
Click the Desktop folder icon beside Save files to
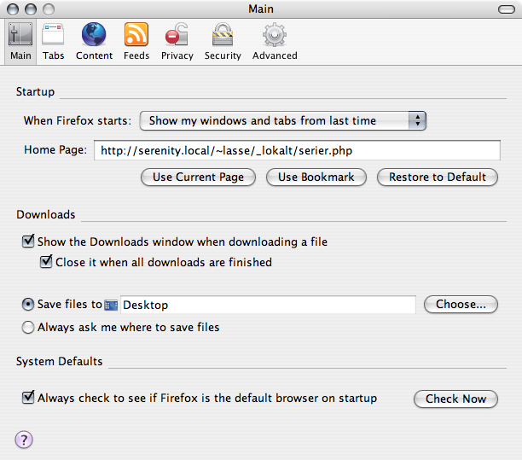(111, 306)
